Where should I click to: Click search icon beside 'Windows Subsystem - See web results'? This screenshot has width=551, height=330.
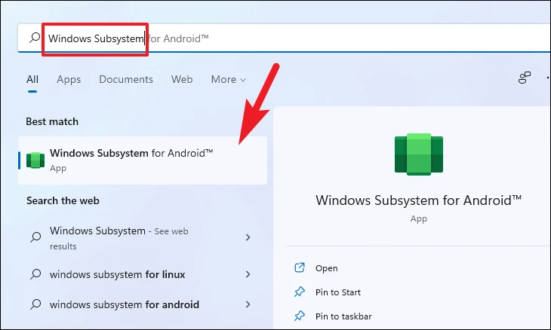click(x=35, y=237)
